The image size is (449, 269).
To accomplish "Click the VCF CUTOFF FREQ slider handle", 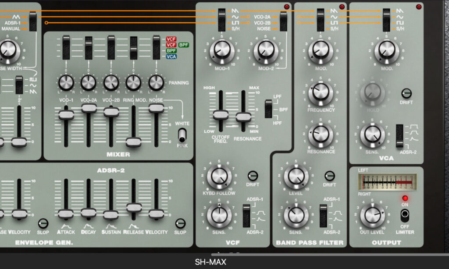I will pyautogui.click(x=221, y=115).
